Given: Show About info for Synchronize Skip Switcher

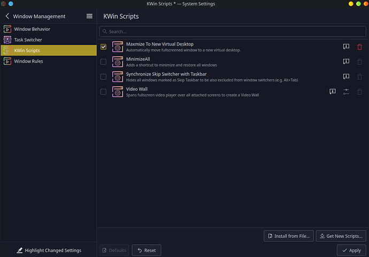Looking at the screenshot, I should pos(346,77).
